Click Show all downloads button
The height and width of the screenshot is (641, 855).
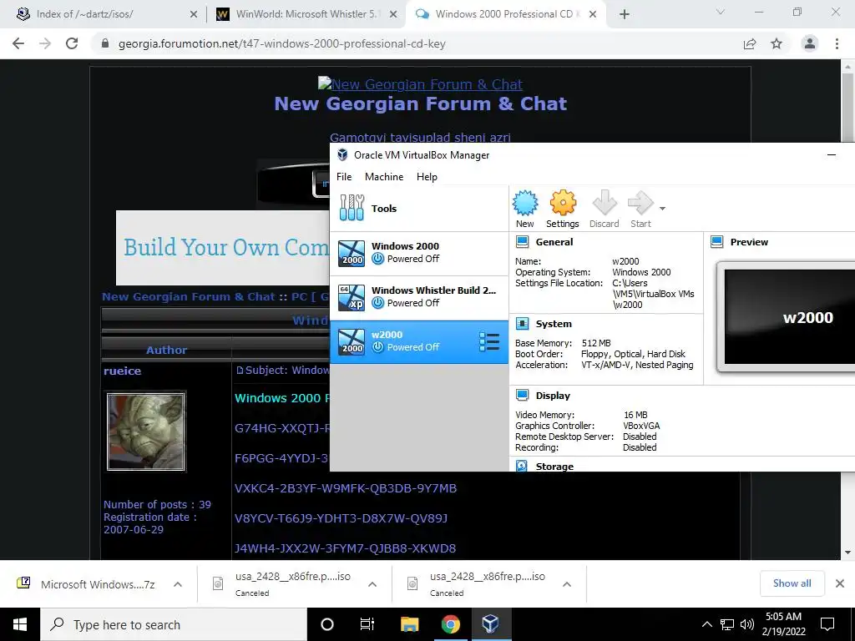[x=792, y=583]
